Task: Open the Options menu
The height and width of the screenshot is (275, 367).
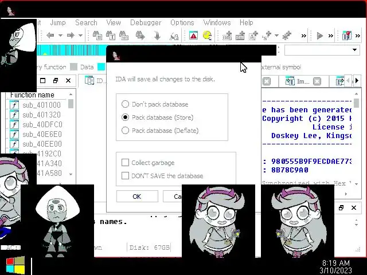Action: (182, 22)
